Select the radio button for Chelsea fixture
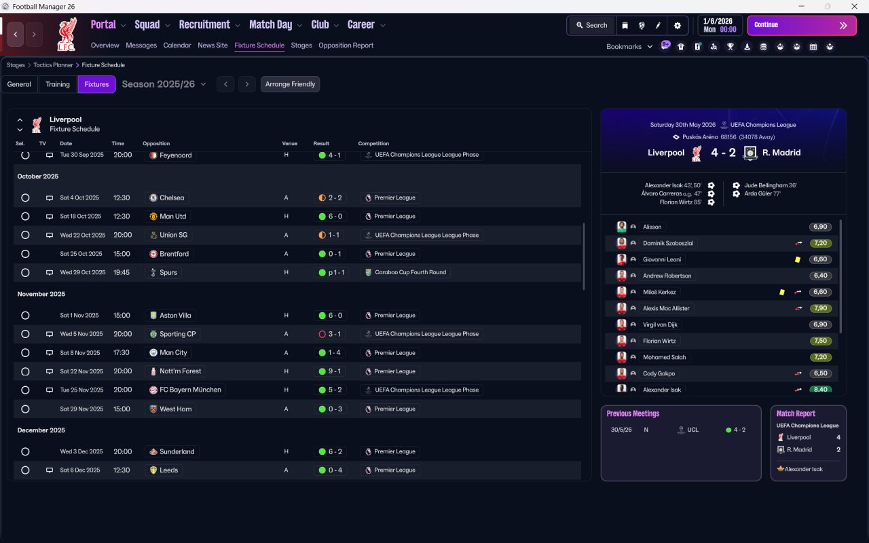 (25, 198)
